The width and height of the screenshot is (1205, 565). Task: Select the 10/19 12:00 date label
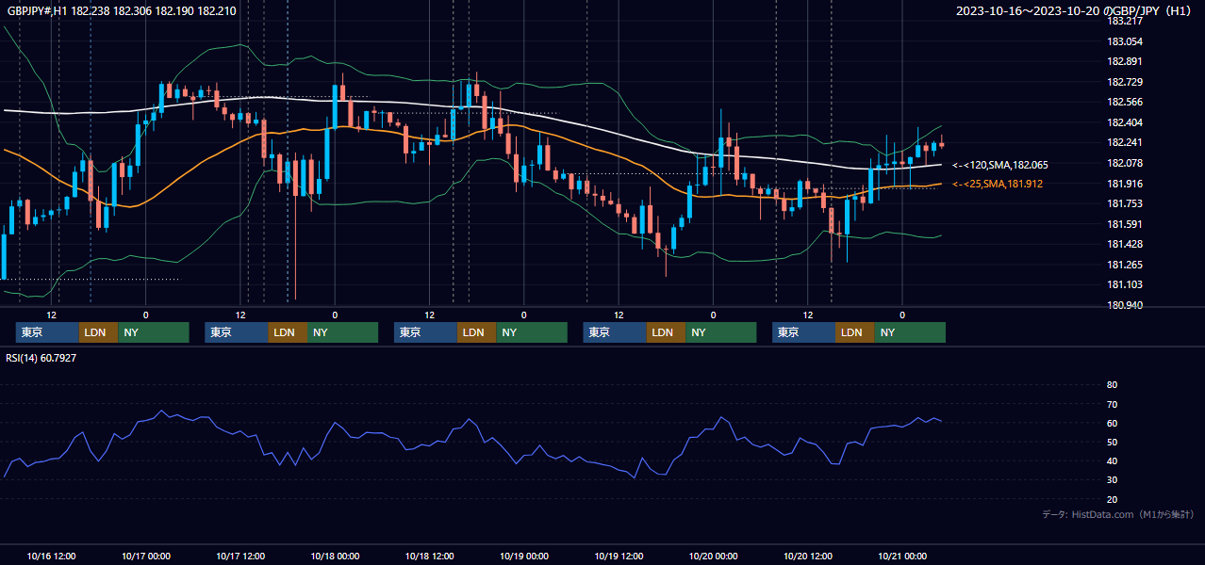point(619,556)
